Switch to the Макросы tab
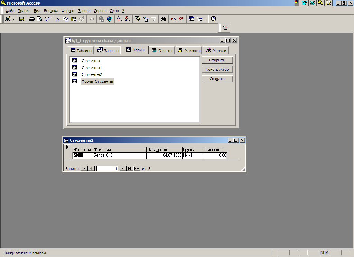354x257 pixels. coord(189,51)
